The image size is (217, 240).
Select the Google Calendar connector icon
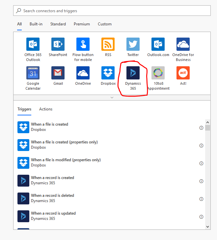pyautogui.click(x=33, y=73)
